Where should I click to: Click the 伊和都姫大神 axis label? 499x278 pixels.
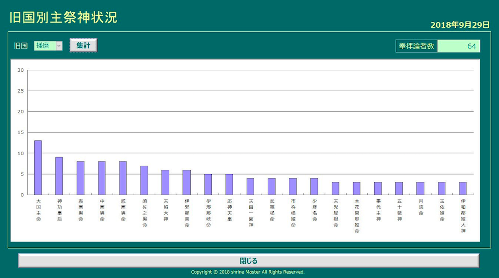[x=463, y=216]
